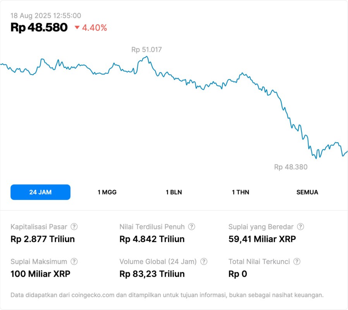Screen dimensions: 348x310
Task: Click question mark next to Suplai Maksimum
Action: 74,262
